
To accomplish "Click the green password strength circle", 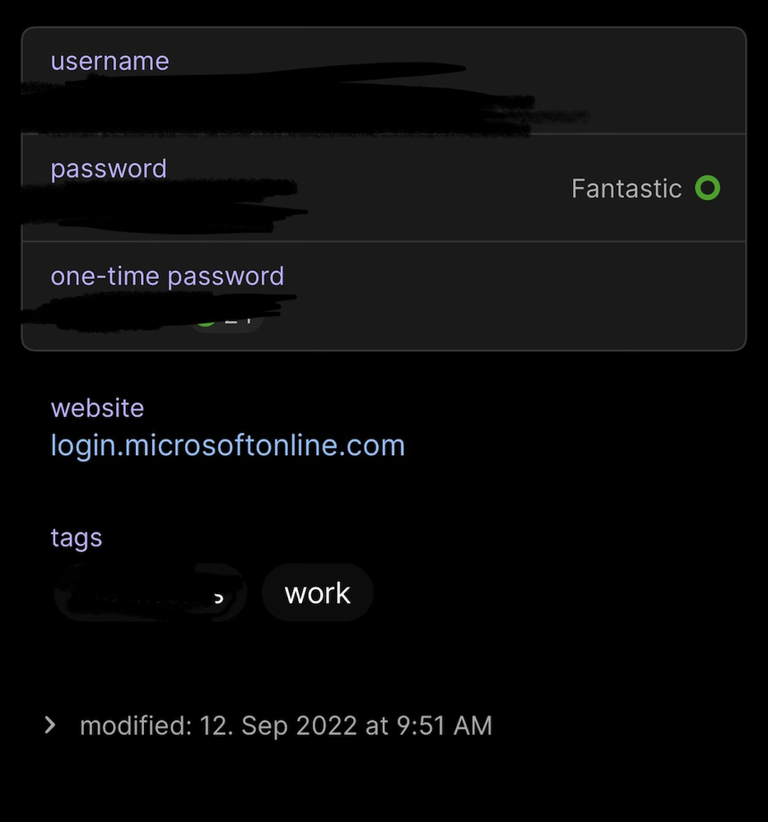I will (707, 188).
